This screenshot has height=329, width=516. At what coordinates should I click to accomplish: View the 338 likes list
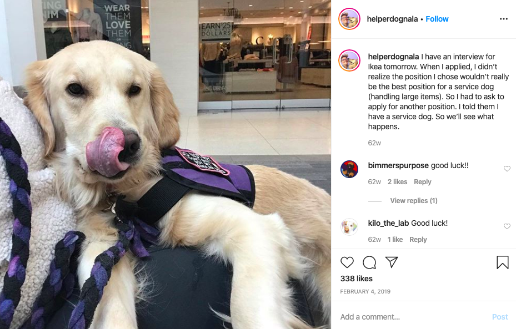357,279
